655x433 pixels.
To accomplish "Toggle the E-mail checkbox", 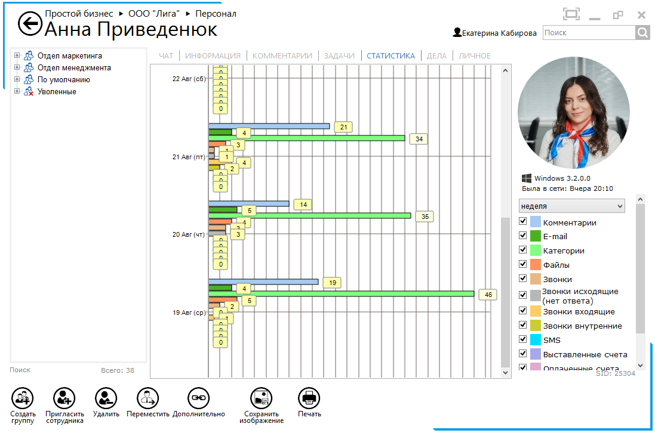I will click(x=523, y=236).
